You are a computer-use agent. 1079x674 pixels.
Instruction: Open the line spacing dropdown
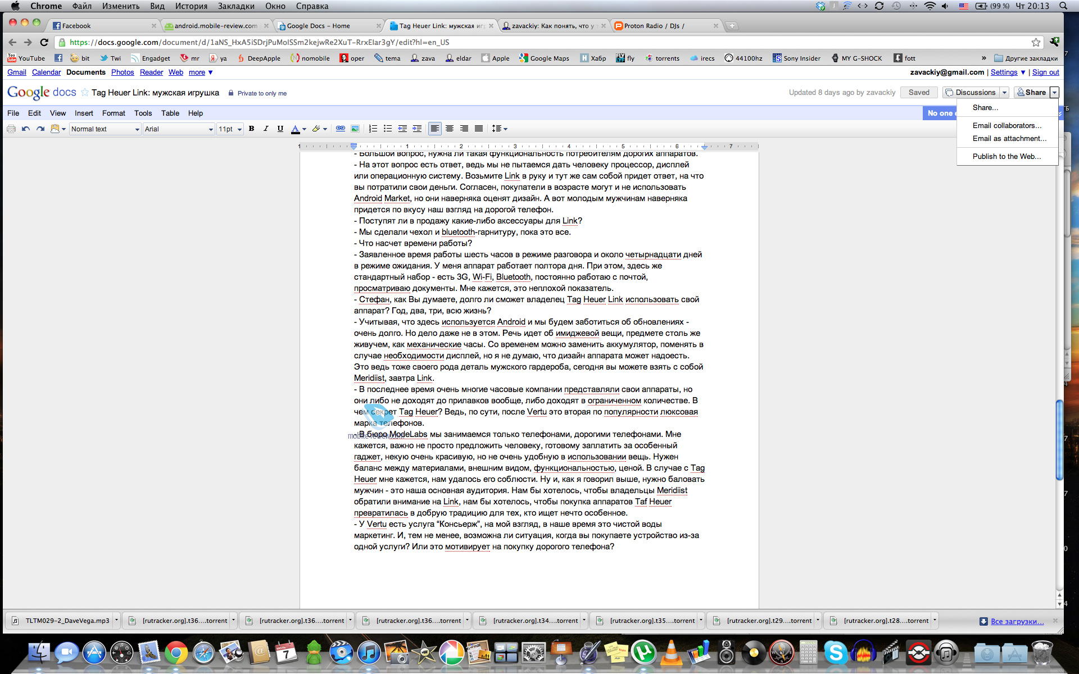(x=500, y=129)
